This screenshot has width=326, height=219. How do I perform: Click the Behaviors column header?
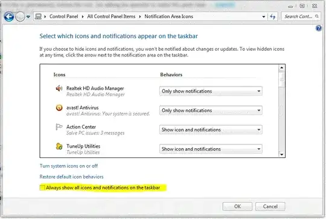pyautogui.click(x=171, y=74)
